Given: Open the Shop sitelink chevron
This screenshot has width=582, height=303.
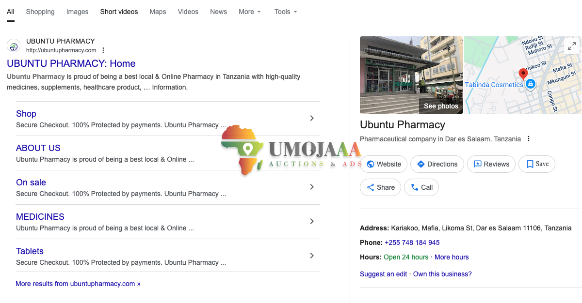Looking at the screenshot, I should (312, 118).
